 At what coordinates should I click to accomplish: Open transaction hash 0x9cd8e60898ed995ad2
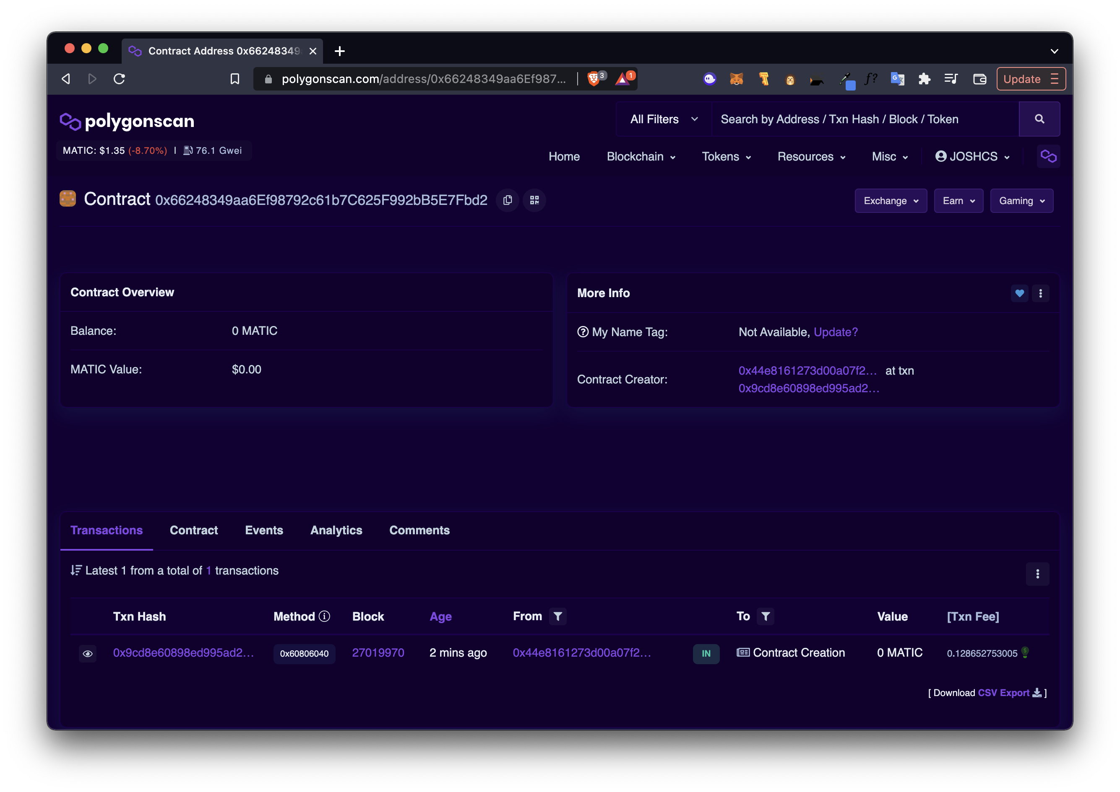183,653
